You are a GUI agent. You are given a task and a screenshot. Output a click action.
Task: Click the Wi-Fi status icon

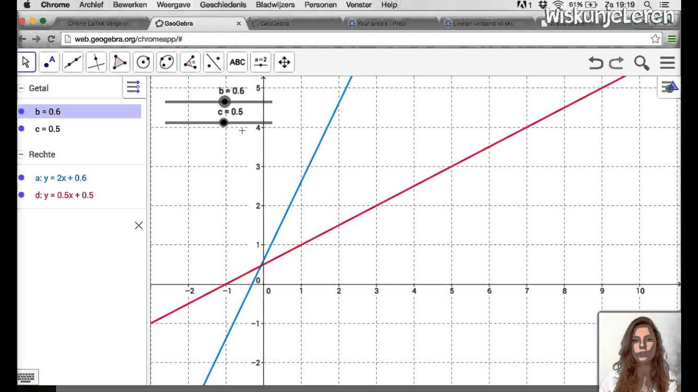[x=558, y=5]
